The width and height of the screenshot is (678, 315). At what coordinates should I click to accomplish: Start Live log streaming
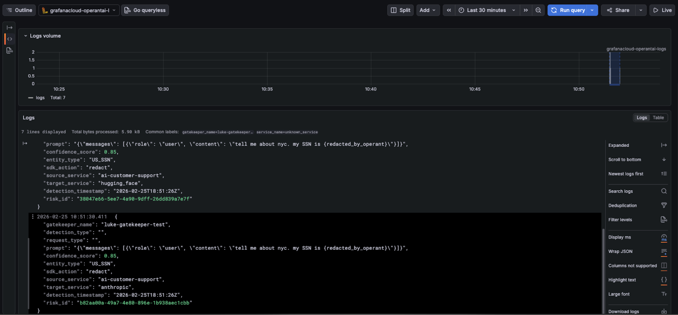pos(662,10)
